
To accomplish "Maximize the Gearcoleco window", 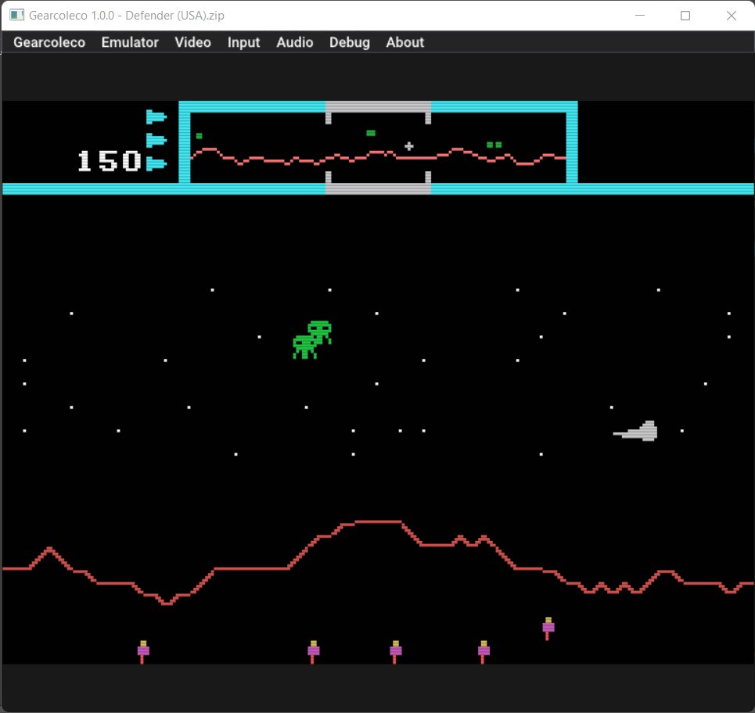I will (x=685, y=16).
